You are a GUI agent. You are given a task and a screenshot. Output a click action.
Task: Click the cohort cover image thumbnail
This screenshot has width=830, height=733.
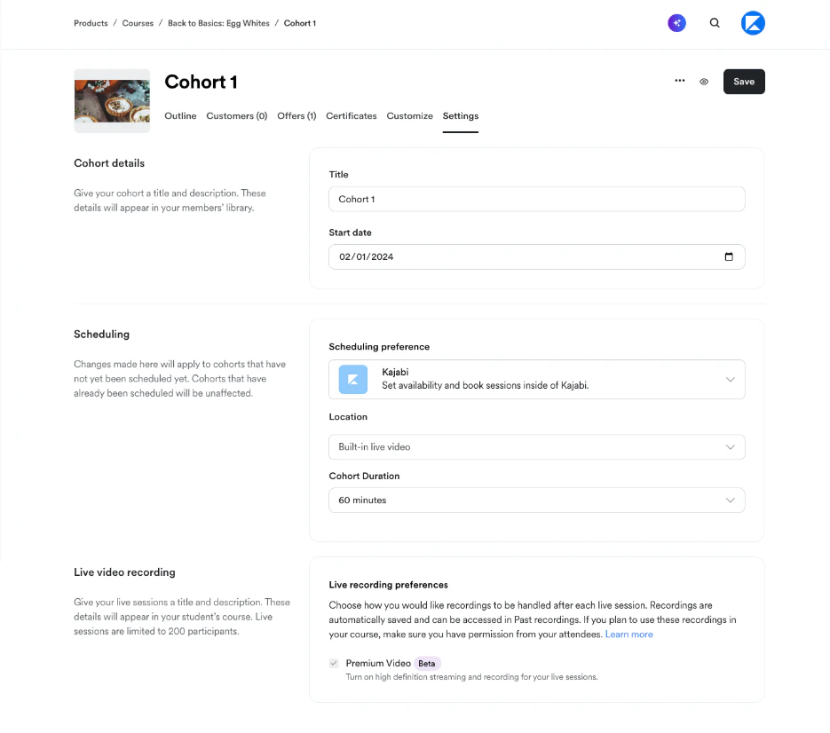[x=112, y=100]
